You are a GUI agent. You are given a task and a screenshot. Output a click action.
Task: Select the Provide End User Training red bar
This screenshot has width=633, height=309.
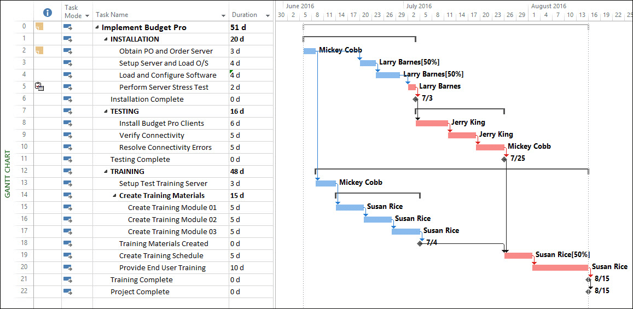560,267
